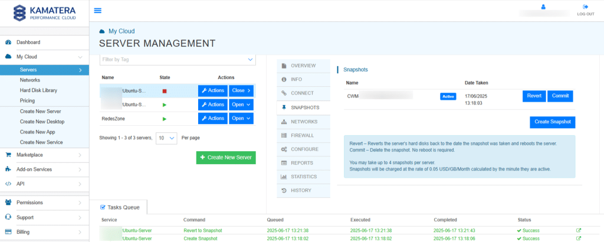Toggle the Tasks Queue checkbox

103,207
